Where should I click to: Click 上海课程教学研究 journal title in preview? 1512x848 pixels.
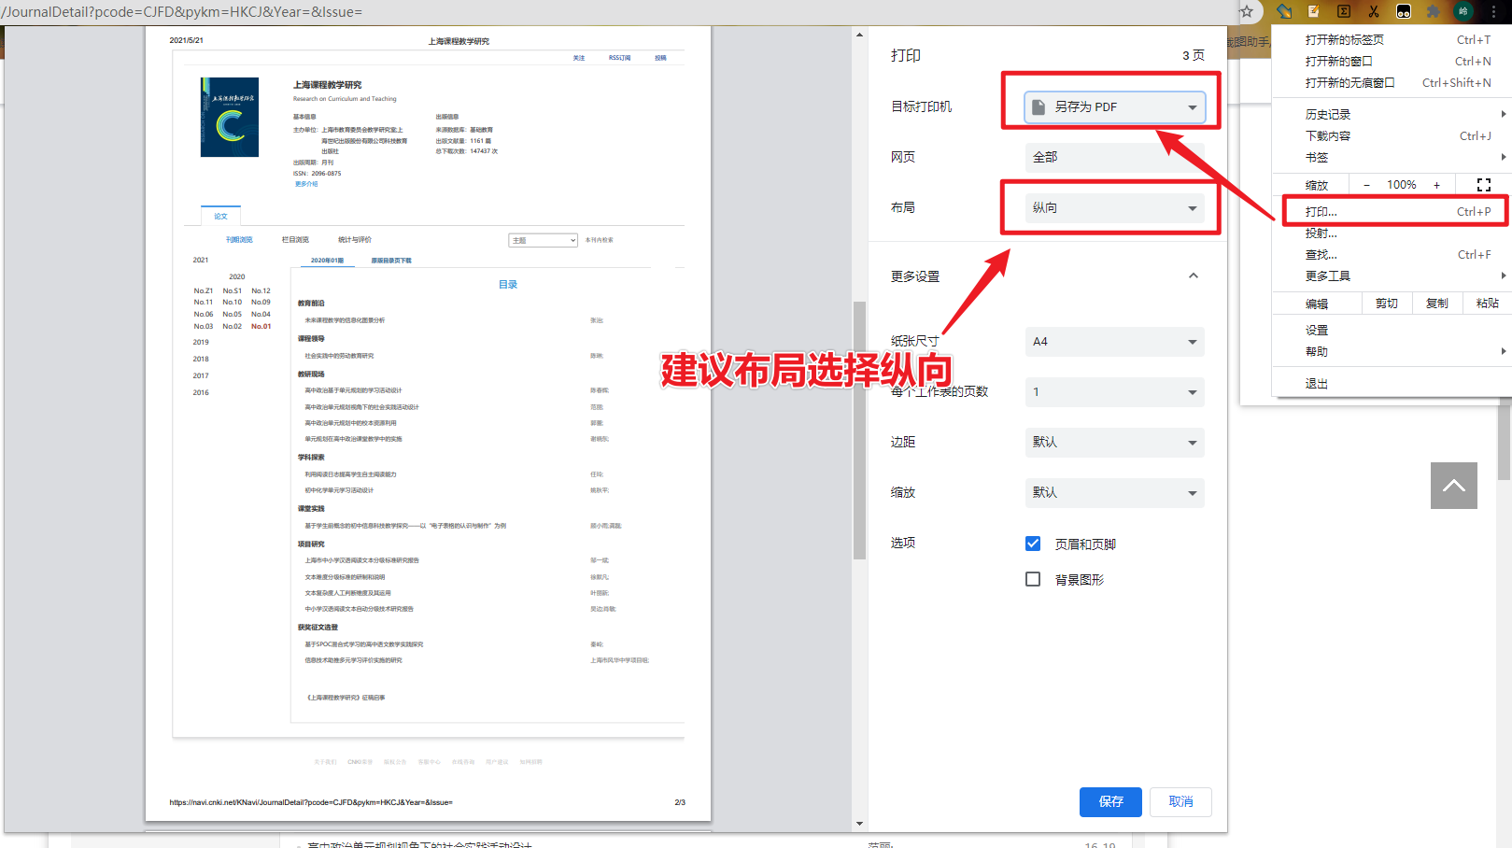click(x=327, y=85)
